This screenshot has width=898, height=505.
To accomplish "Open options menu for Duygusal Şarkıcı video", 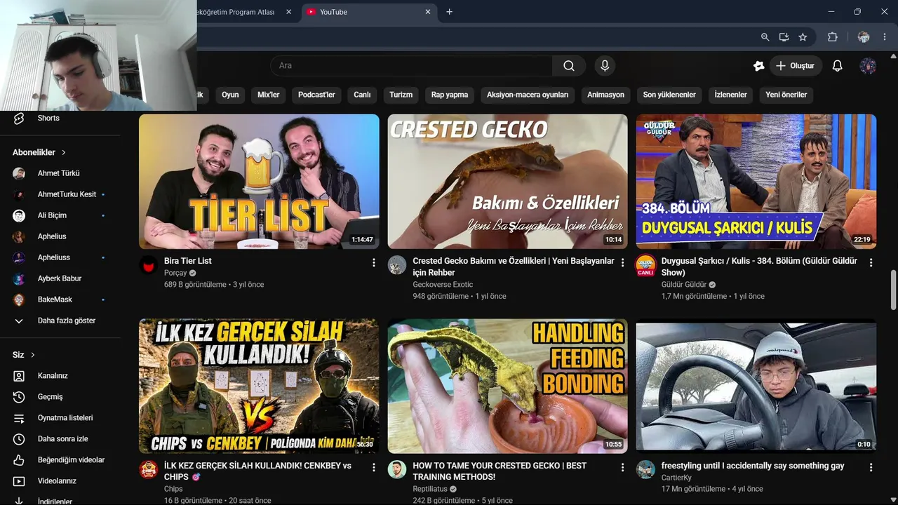I will pos(871,262).
